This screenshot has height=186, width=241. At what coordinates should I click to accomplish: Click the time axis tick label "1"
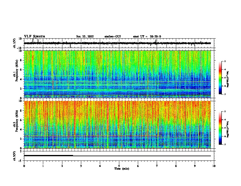43,166
